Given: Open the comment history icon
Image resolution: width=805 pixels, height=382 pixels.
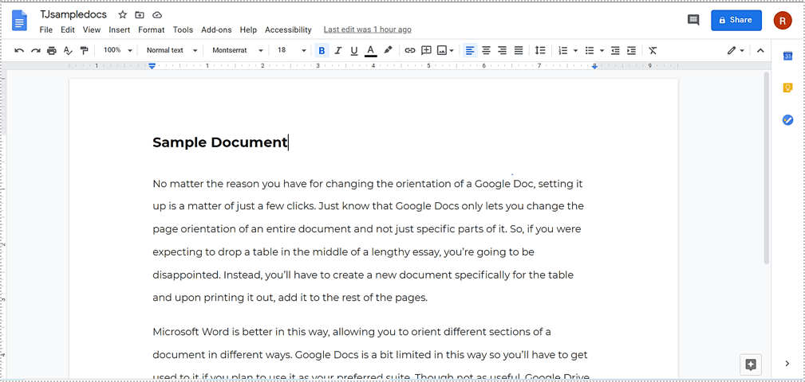Looking at the screenshot, I should point(693,20).
